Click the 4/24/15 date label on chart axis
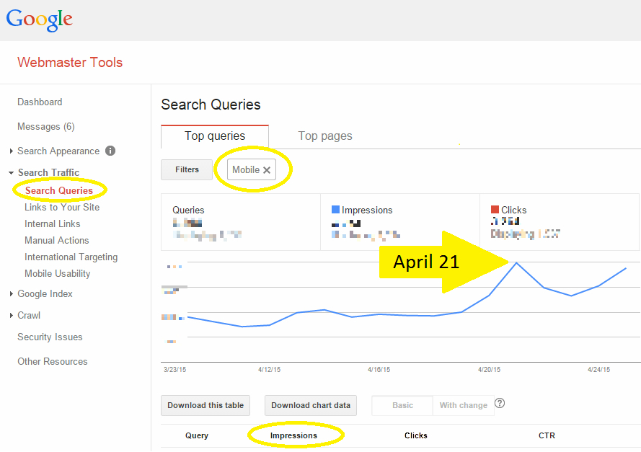This screenshot has height=452, width=641. (x=598, y=369)
